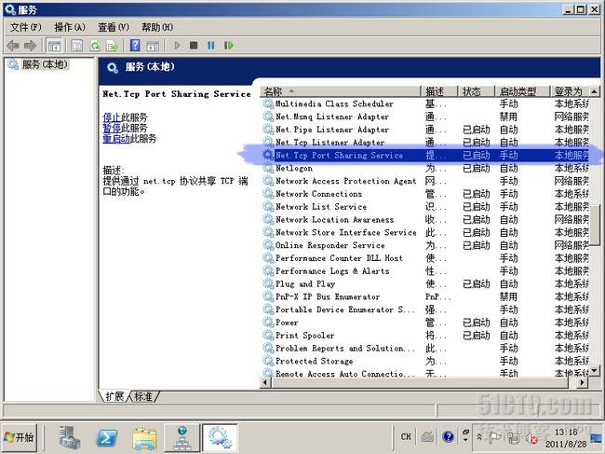Click the 暂停 this service link

(112, 128)
